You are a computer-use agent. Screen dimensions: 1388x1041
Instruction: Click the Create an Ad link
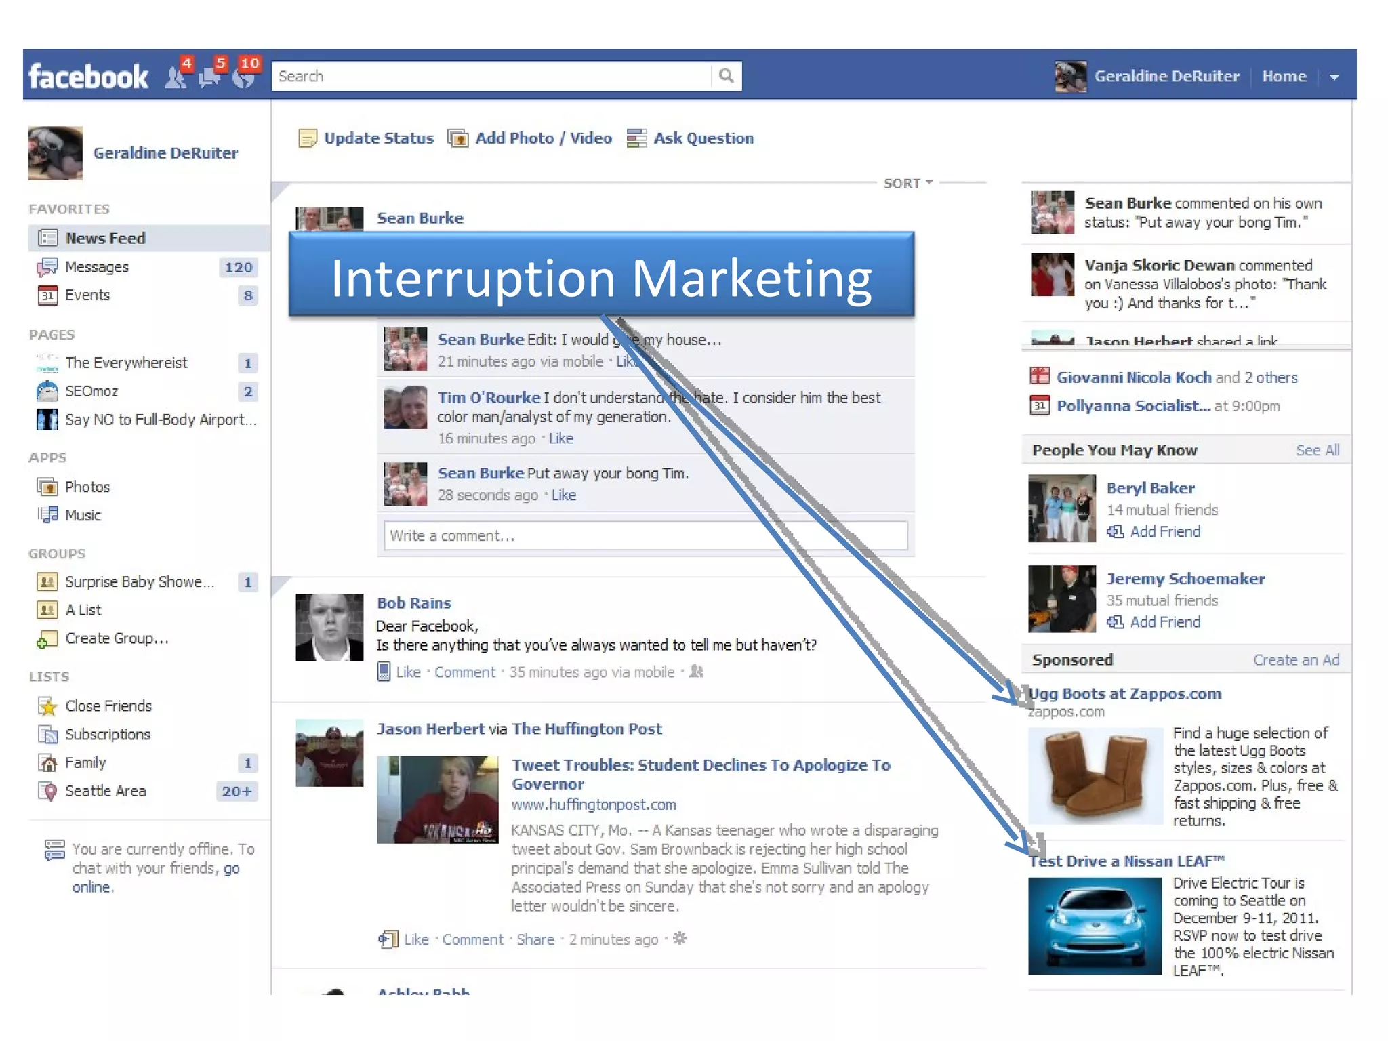(x=1296, y=660)
